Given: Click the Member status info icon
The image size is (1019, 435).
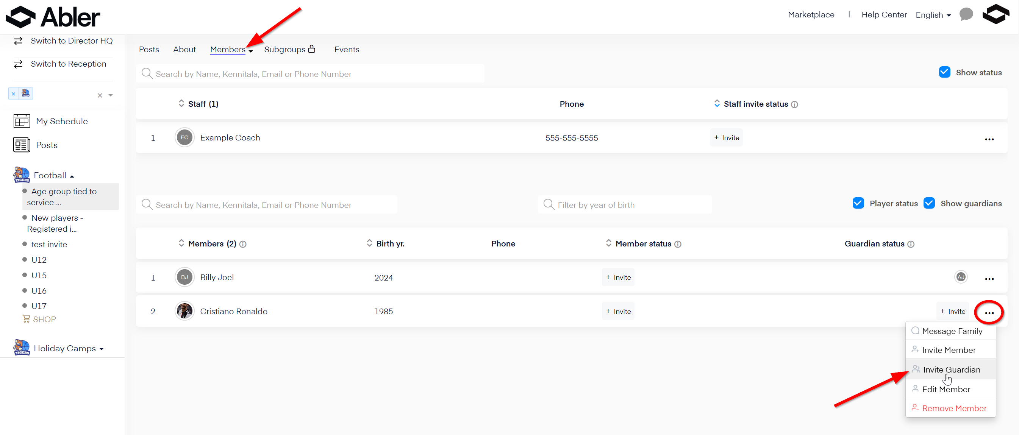Looking at the screenshot, I should tap(678, 245).
